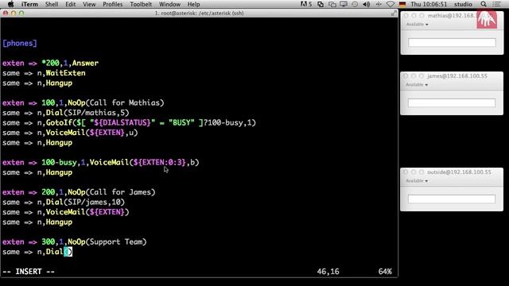Click the [phones] context header
Viewport: 509px width, 286px height.
click(19, 43)
